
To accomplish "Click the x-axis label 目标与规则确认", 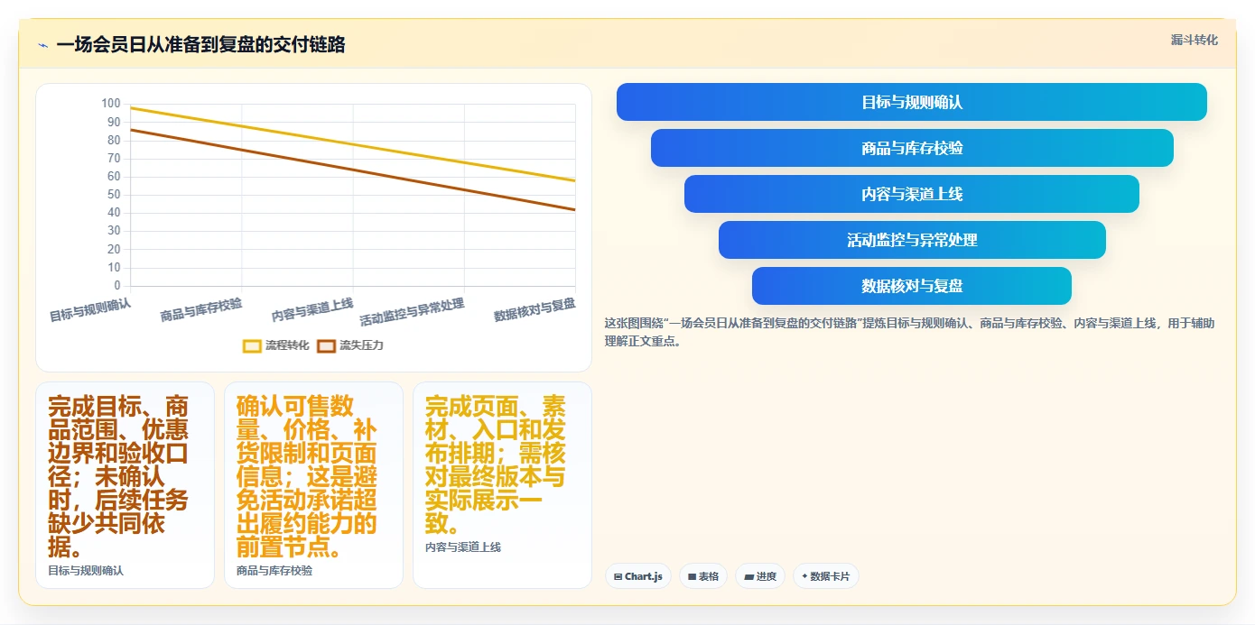I will point(90,309).
